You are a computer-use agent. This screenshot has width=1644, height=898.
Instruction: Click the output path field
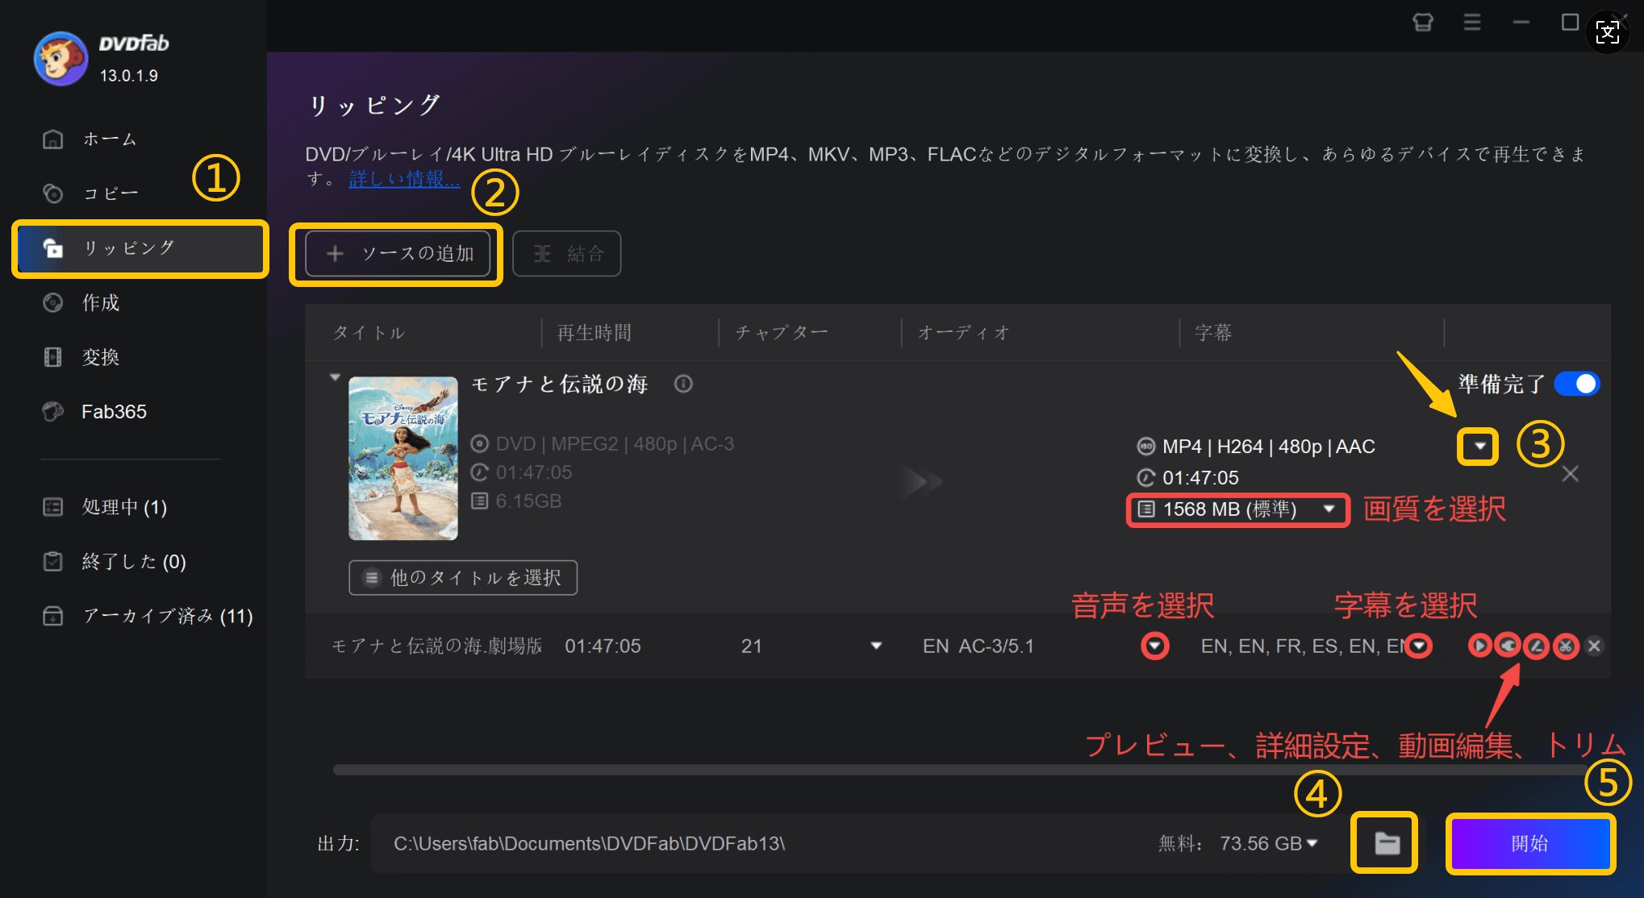click(758, 844)
